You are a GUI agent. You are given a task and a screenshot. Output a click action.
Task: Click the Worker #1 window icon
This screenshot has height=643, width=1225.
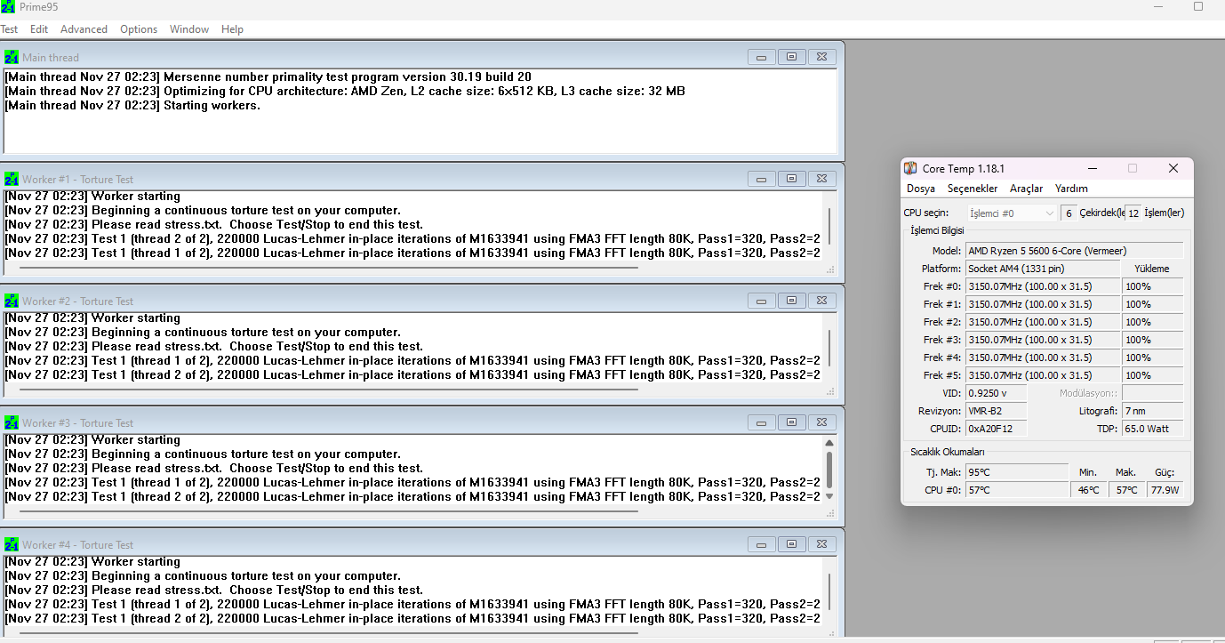[12, 180]
